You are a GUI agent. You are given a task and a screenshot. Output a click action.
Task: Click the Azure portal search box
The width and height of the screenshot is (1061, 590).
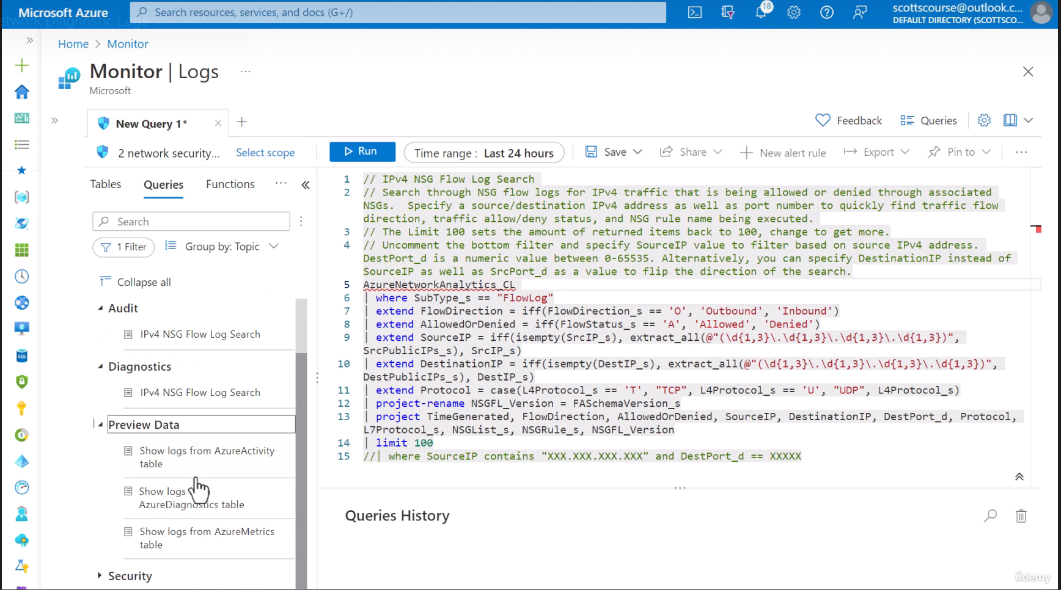coord(398,12)
